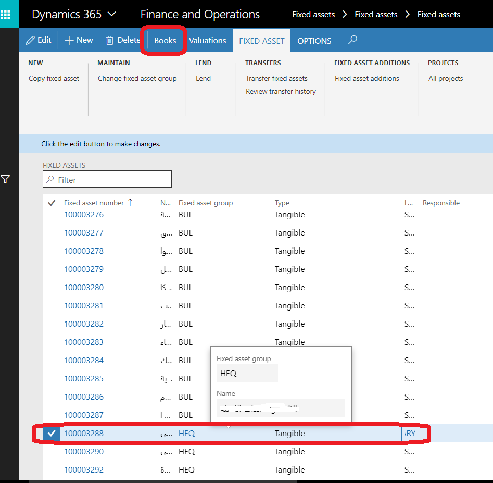Screen dimensions: 493x483
Task: Sort by Fixed asset number column header
Action: (x=94, y=203)
